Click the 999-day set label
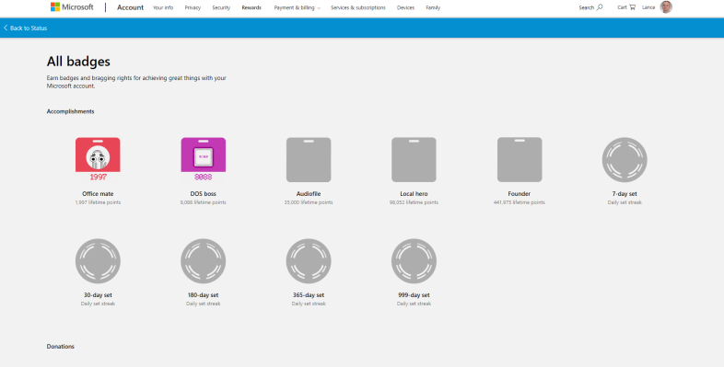The width and height of the screenshot is (724, 367). [414, 295]
